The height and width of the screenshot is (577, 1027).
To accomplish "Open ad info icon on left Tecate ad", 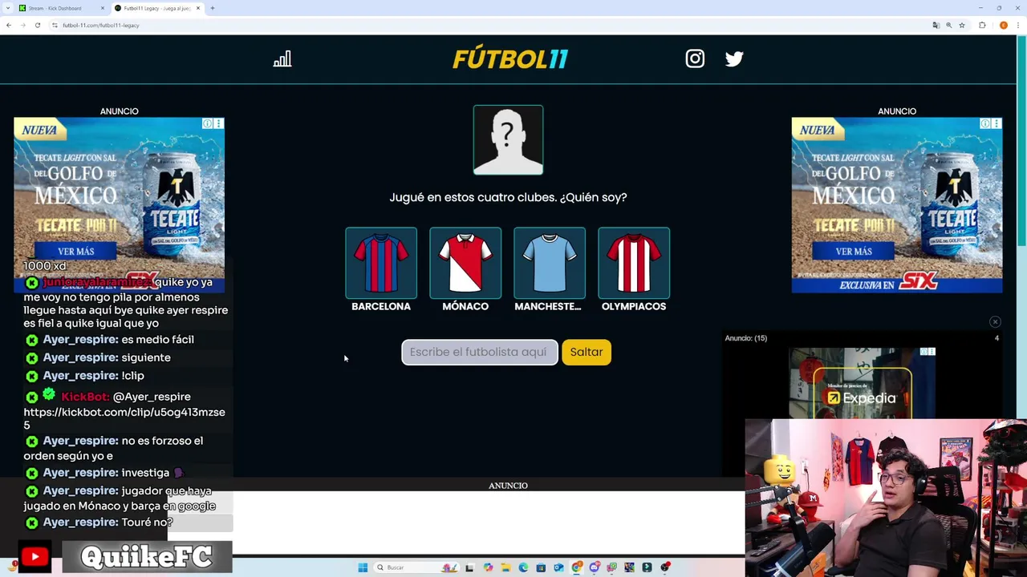I will pyautogui.click(x=208, y=123).
